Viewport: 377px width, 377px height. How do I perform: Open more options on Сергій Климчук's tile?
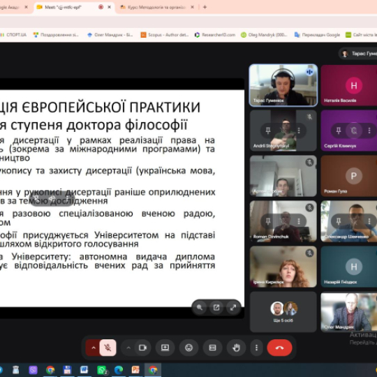pyautogui.click(x=369, y=131)
